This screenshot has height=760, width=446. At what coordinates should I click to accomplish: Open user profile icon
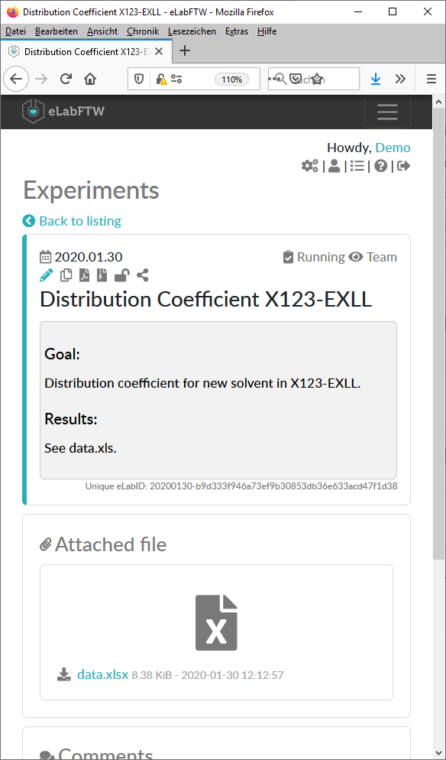pyautogui.click(x=334, y=166)
